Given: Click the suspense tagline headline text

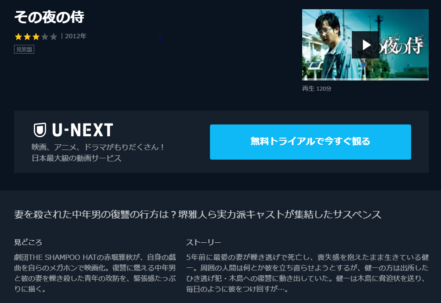Looking at the screenshot, I should tap(198, 215).
